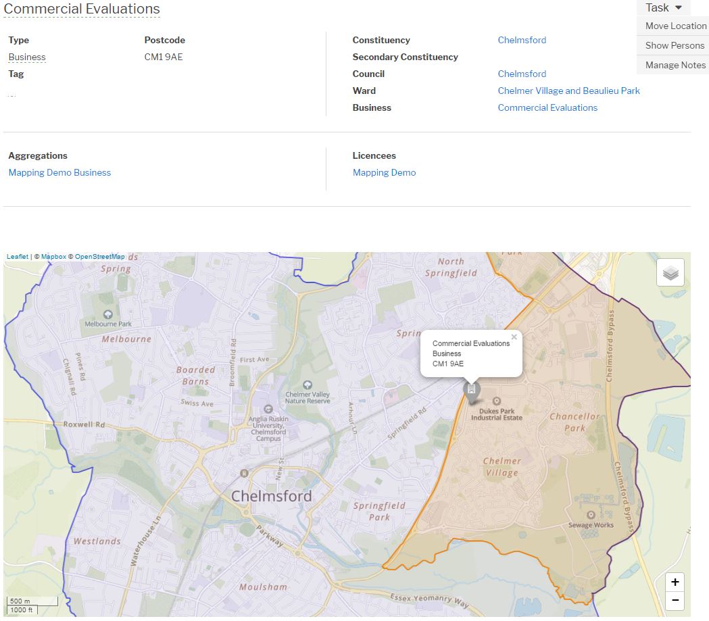Click the Melbourne Park map pin icon
The height and width of the screenshot is (621, 709).
pyautogui.click(x=107, y=315)
